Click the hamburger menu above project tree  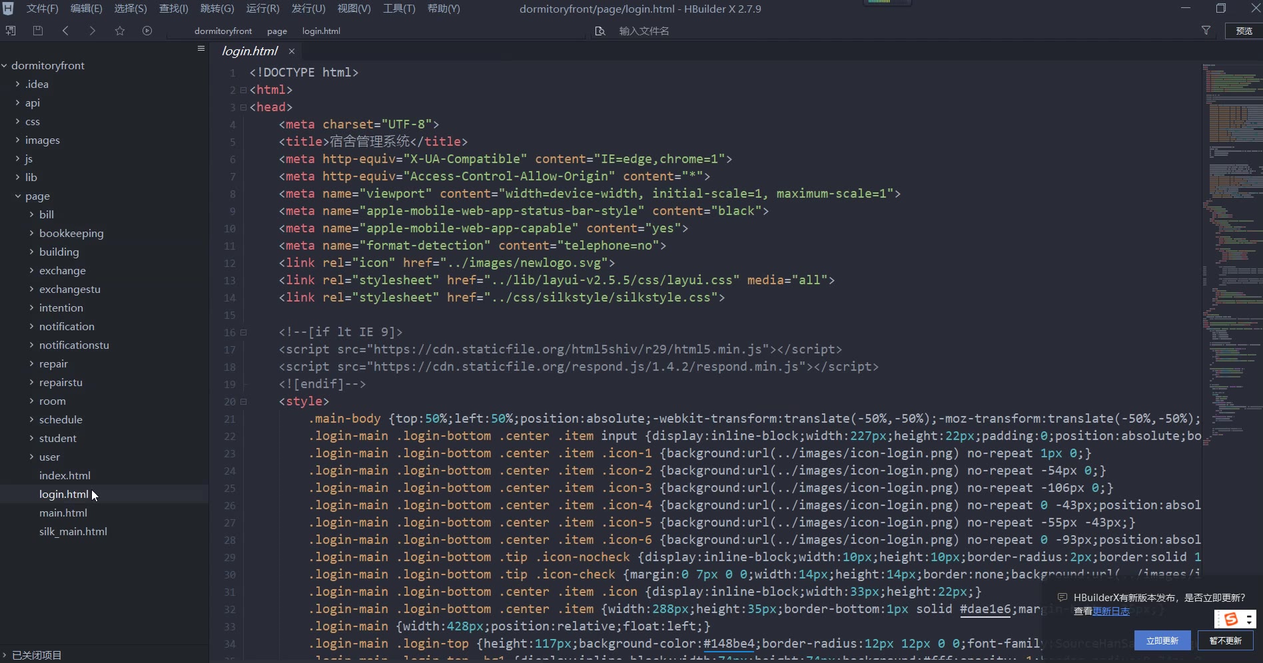click(201, 49)
